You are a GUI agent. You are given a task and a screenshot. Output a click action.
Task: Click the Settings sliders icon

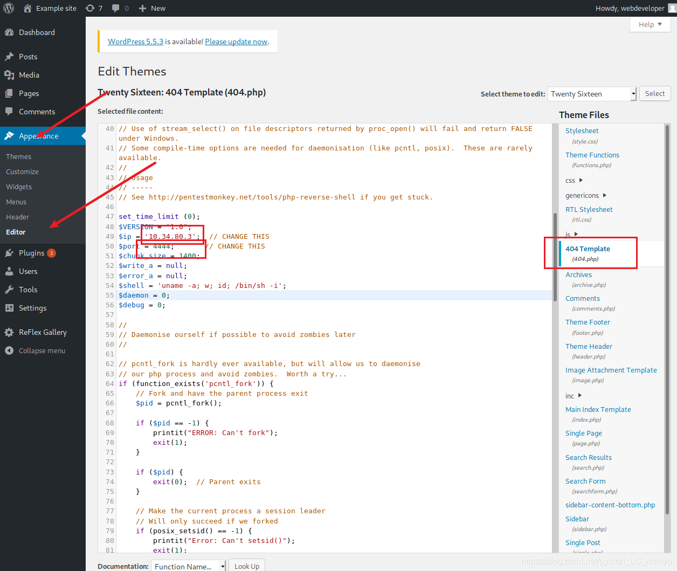click(x=9, y=308)
